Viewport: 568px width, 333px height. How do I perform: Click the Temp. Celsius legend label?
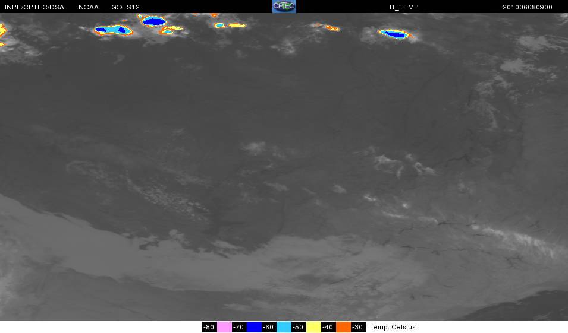coord(393,327)
